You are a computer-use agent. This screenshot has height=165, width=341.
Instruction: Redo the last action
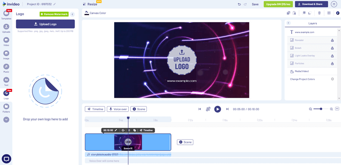point(246,4)
